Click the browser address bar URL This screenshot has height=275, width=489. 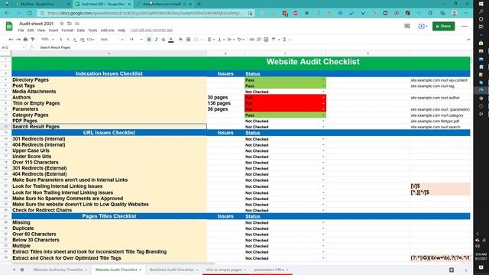(145, 13)
